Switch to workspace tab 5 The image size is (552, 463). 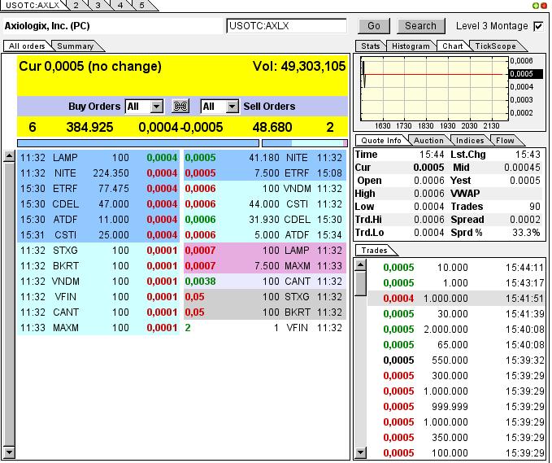point(142,5)
